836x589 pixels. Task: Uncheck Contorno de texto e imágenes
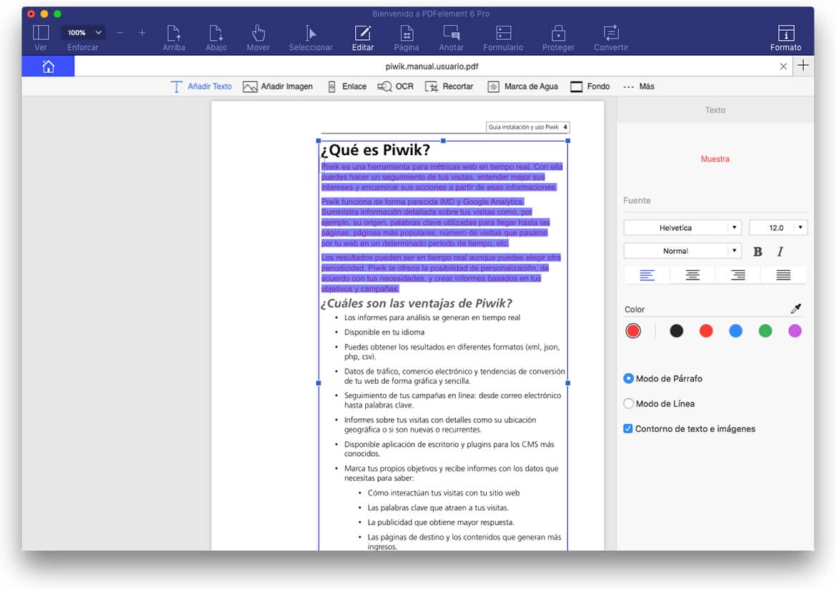(629, 429)
